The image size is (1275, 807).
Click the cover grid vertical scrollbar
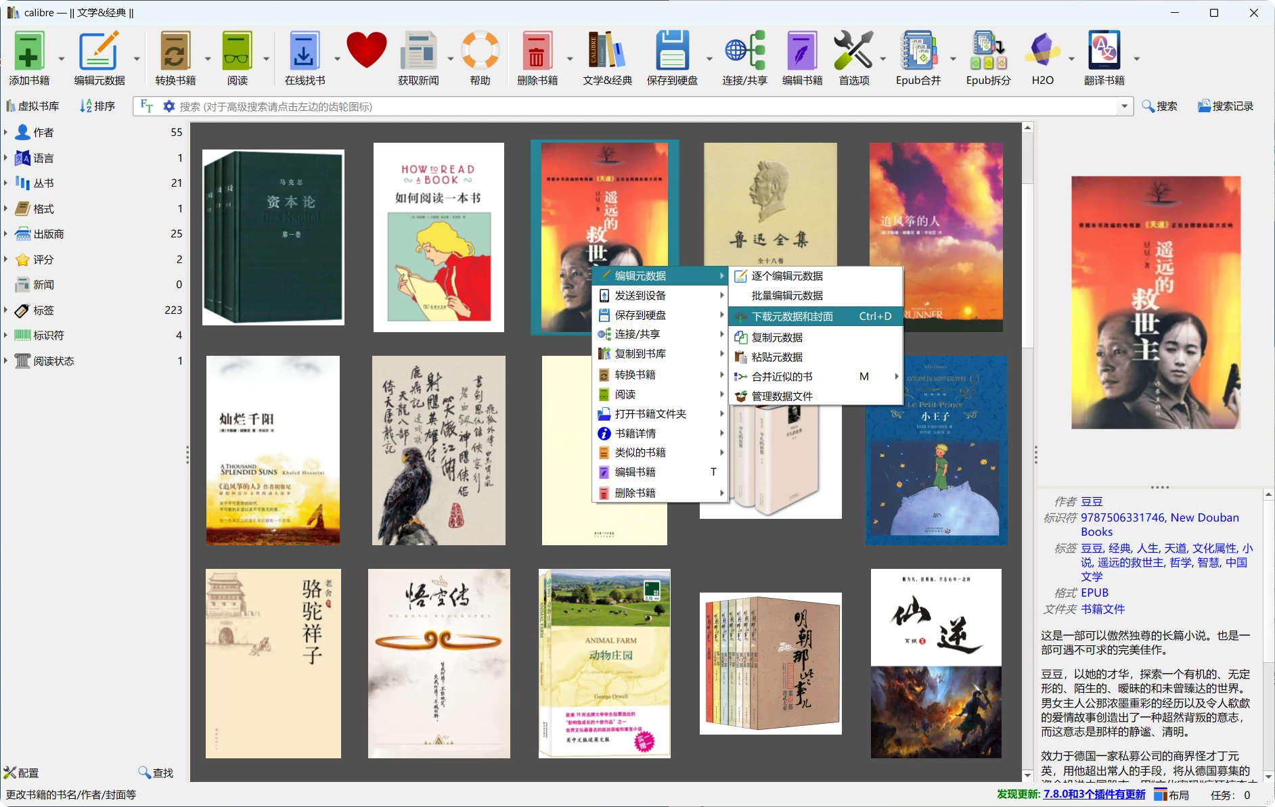pyautogui.click(x=1027, y=451)
